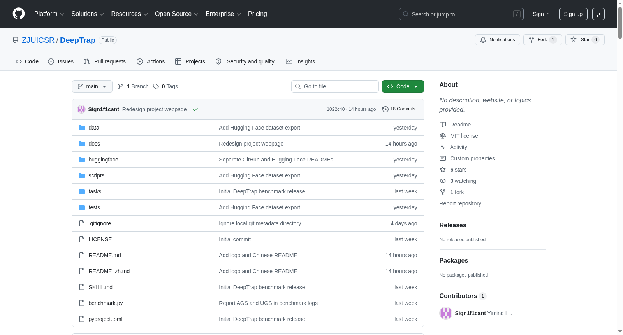Click the Go to file input
The height and width of the screenshot is (335, 623).
click(335, 86)
